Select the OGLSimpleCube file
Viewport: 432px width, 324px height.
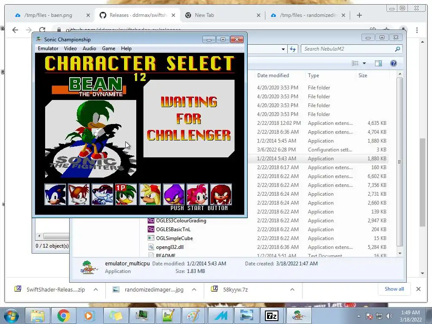pyautogui.click(x=174, y=238)
